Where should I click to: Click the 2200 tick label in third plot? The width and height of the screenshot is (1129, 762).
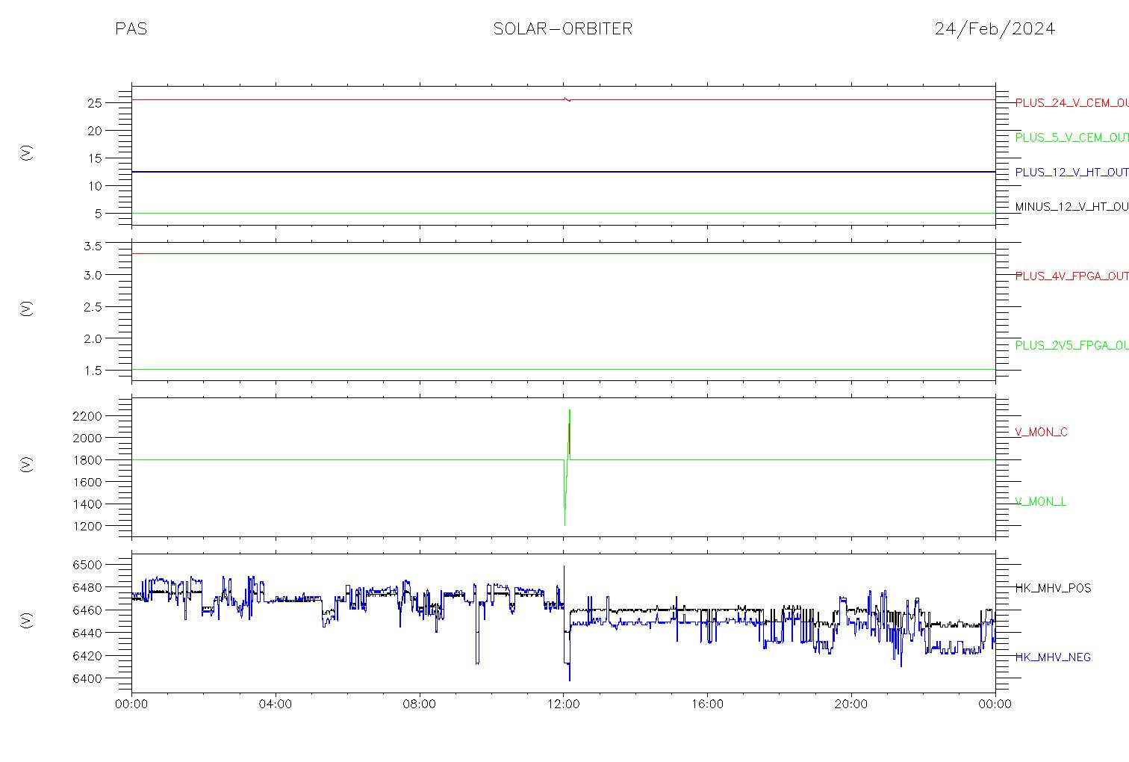tap(87, 415)
